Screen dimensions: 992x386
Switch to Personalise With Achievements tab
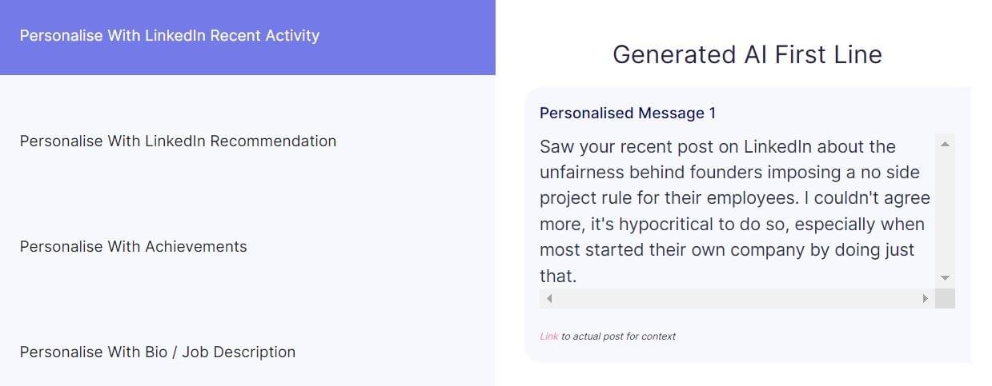pyautogui.click(x=134, y=247)
